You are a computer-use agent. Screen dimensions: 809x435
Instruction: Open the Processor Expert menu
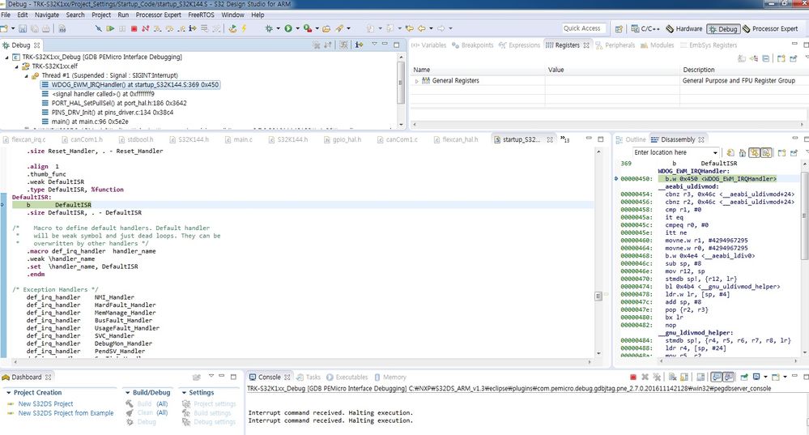pyautogui.click(x=159, y=15)
